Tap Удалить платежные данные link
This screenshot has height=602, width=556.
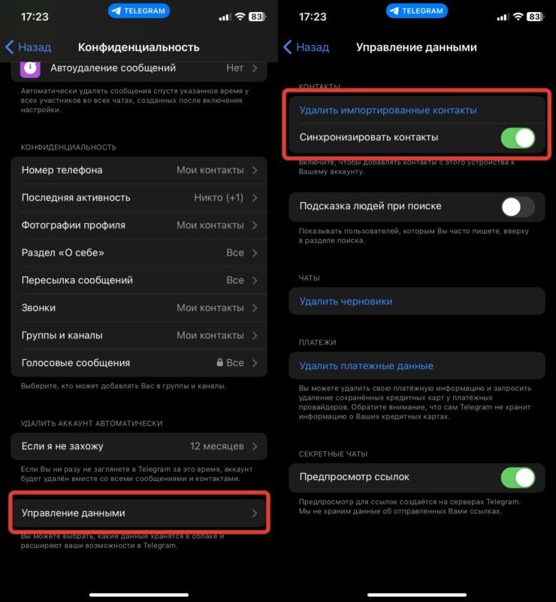[x=366, y=366]
